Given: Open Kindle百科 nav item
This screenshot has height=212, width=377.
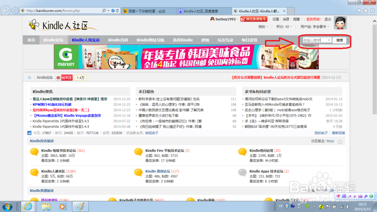Looking at the screenshot, I should (x=118, y=40).
